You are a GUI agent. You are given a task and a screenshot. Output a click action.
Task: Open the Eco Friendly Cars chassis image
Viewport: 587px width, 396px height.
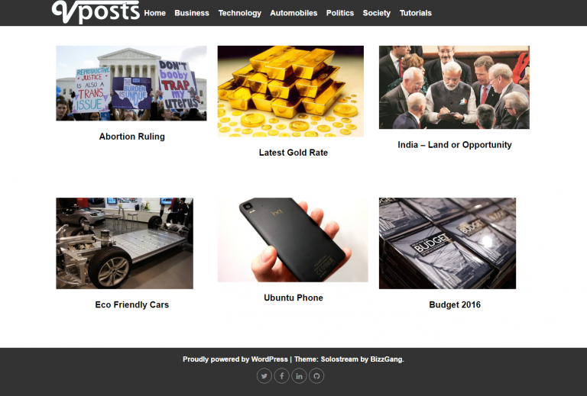pos(125,243)
